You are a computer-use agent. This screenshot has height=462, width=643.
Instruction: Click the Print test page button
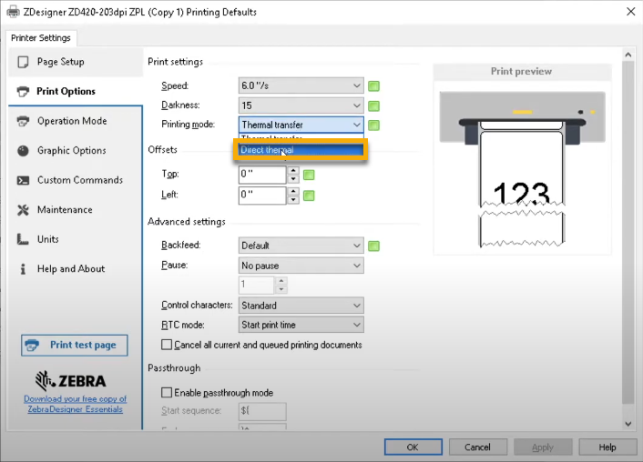[74, 346]
